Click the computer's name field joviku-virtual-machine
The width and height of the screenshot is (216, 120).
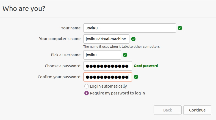[x=106, y=39]
